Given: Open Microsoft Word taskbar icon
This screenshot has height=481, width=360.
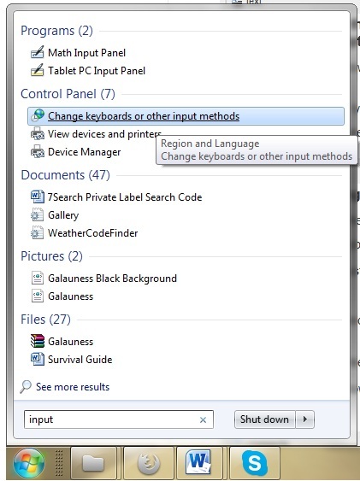Looking at the screenshot, I should [198, 463].
